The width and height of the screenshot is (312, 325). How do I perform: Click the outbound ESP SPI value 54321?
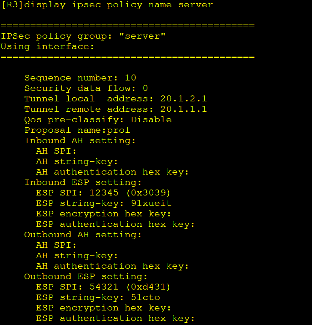pyautogui.click(x=104, y=287)
